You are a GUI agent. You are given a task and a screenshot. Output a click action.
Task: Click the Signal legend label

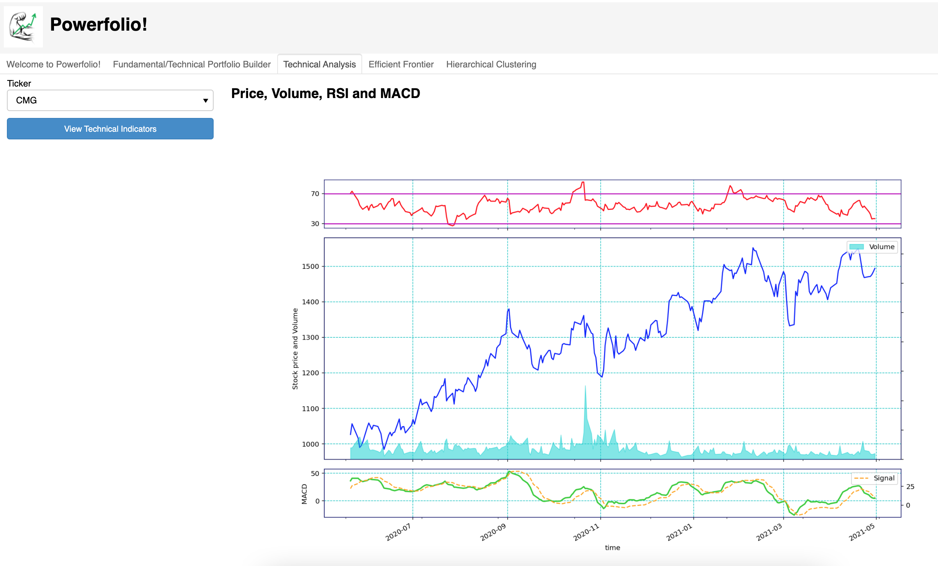[x=884, y=478]
